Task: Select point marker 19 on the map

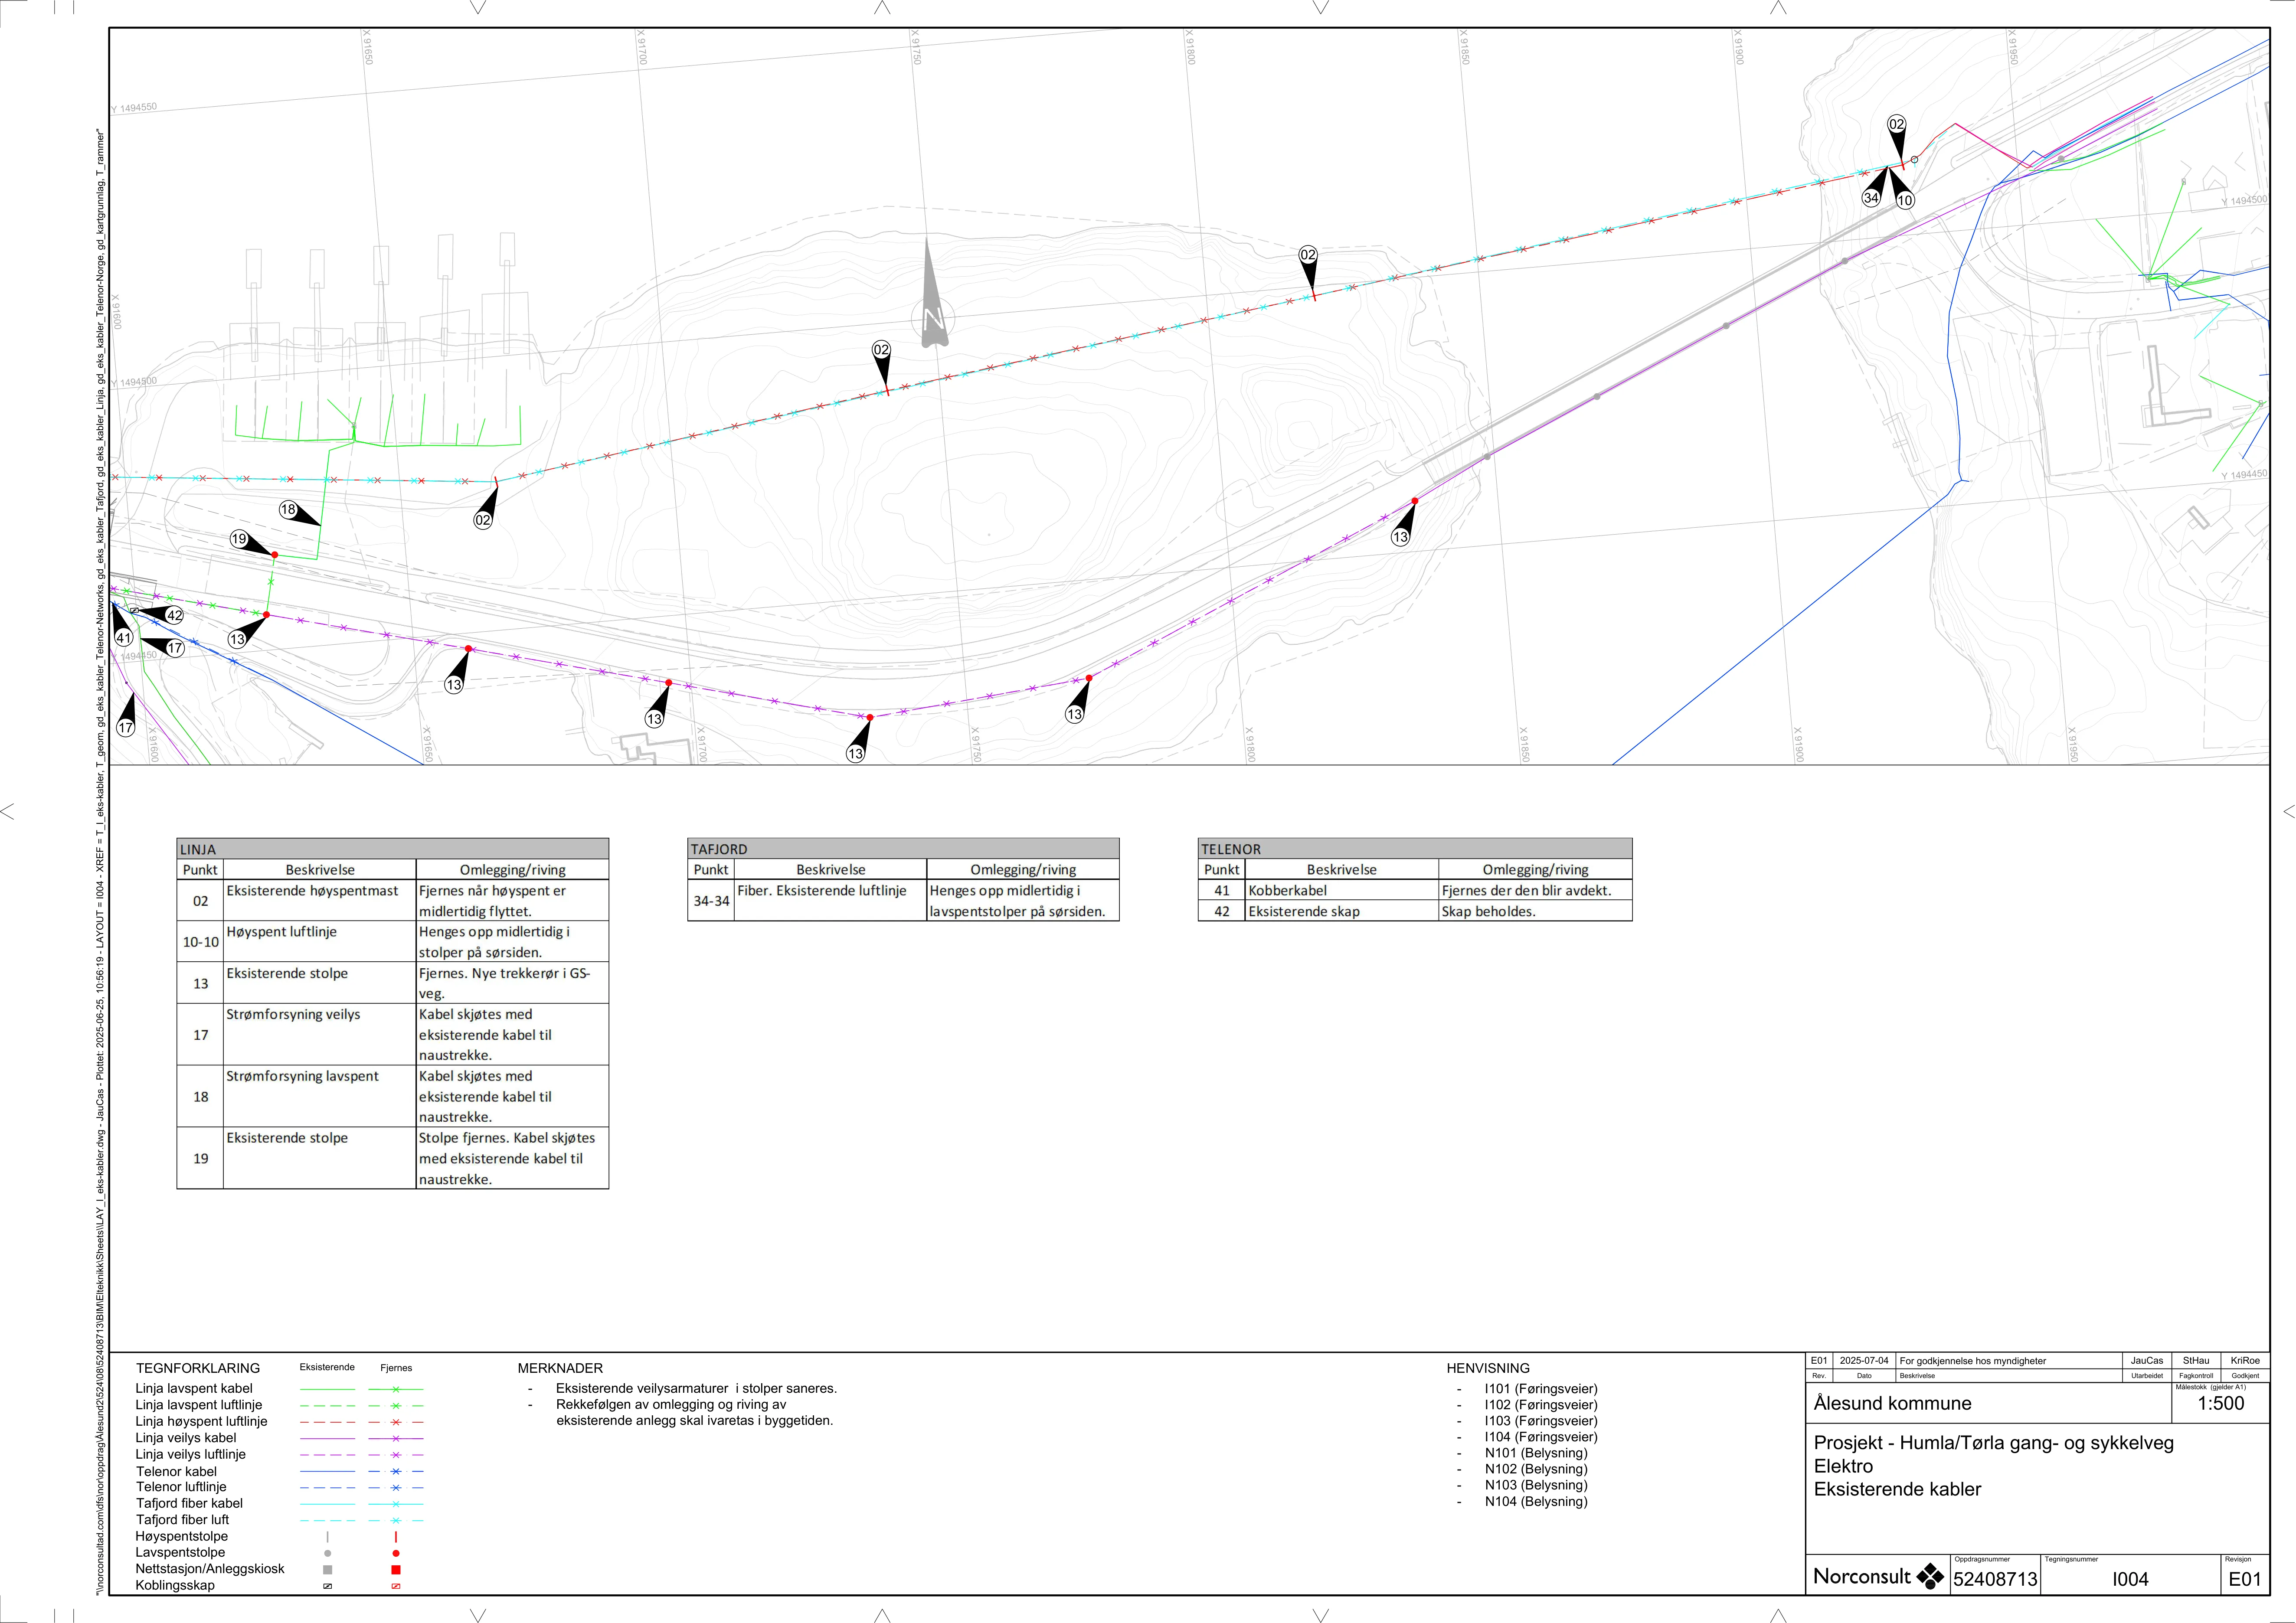Action: (239, 539)
